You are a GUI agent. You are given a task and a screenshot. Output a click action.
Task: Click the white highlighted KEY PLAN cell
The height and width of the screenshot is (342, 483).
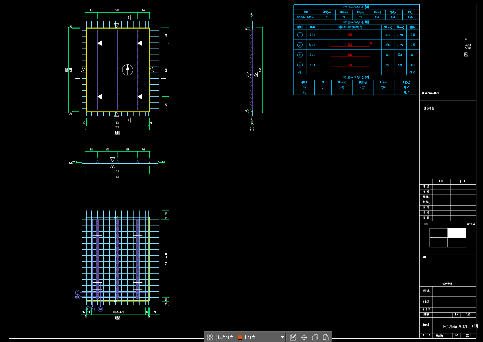[x=457, y=233]
